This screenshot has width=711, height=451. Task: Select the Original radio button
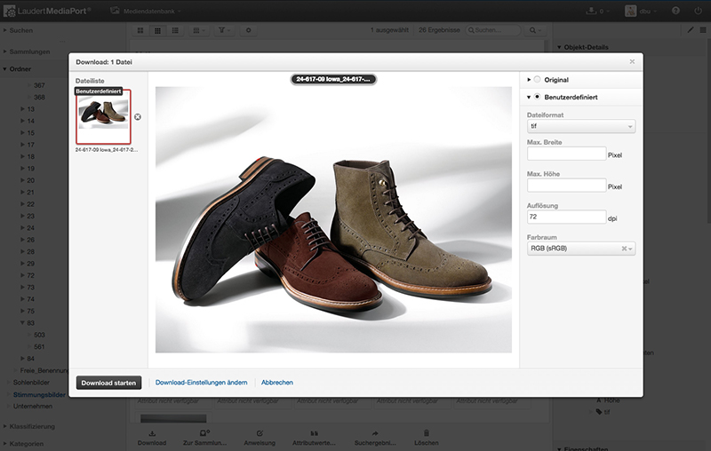point(537,80)
